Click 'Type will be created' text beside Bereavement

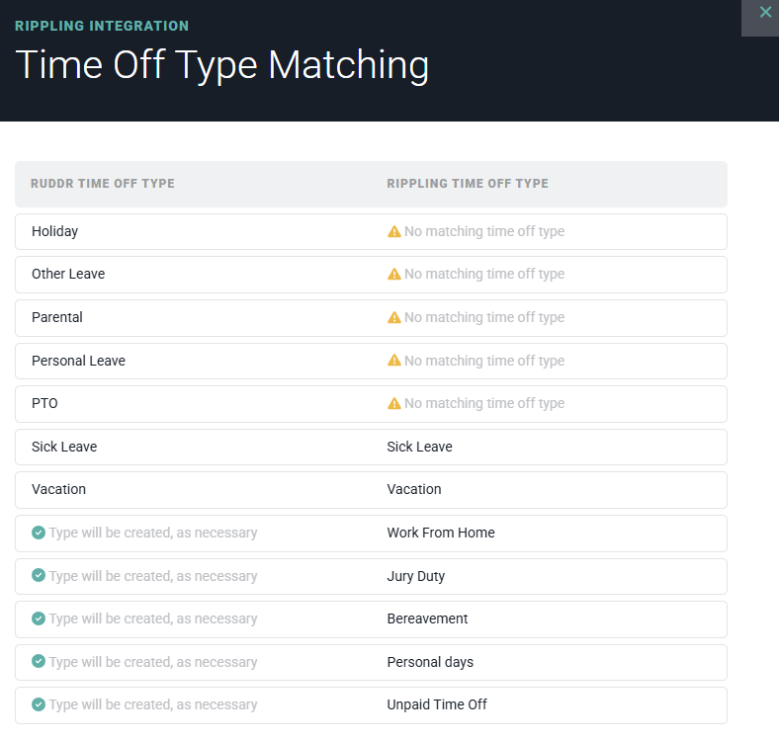pyautogui.click(x=153, y=618)
